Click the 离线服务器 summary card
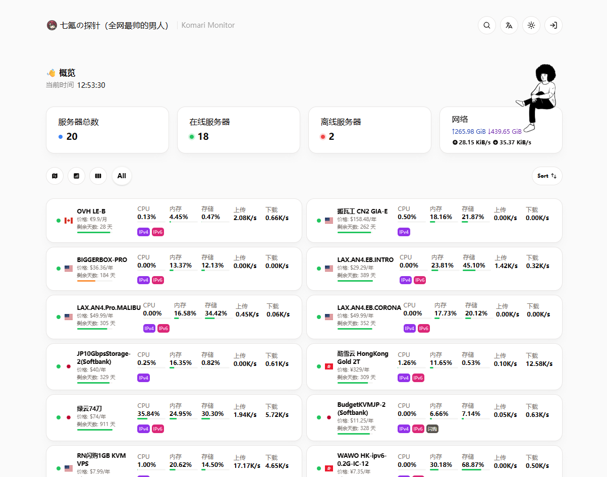 click(x=369, y=130)
